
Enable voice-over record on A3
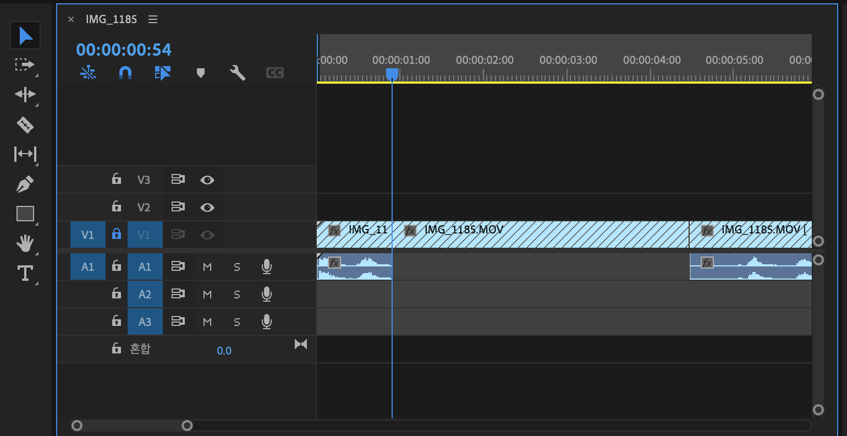tap(267, 322)
